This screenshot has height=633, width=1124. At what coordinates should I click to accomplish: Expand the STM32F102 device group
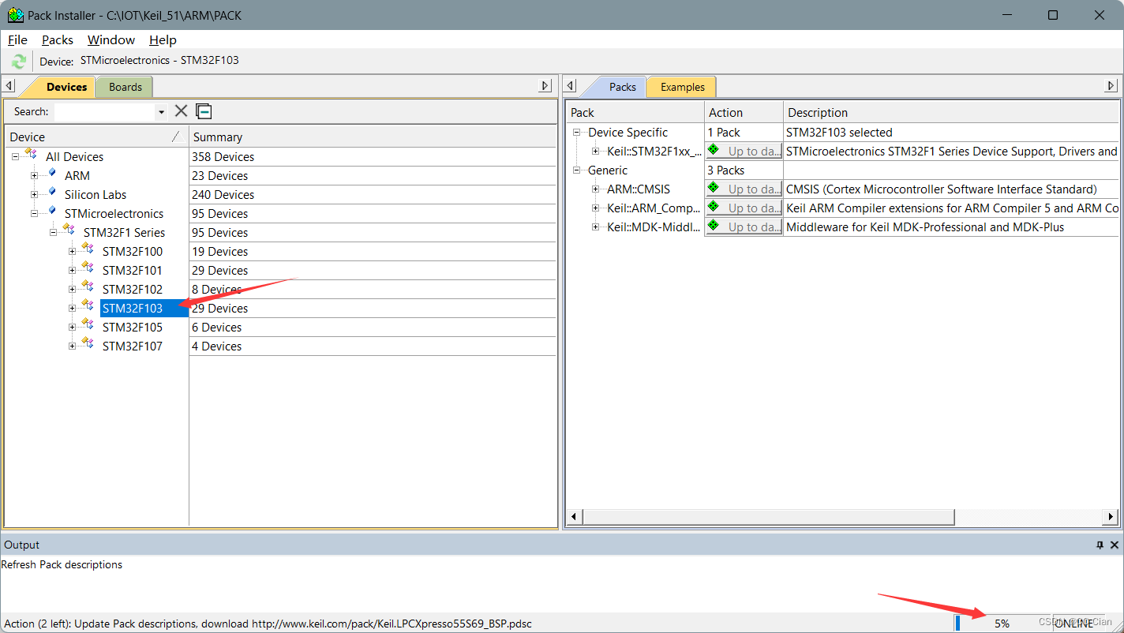tap(72, 289)
